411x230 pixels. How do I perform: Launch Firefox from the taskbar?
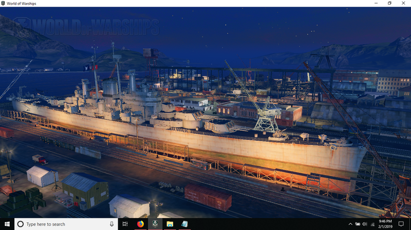(x=140, y=224)
